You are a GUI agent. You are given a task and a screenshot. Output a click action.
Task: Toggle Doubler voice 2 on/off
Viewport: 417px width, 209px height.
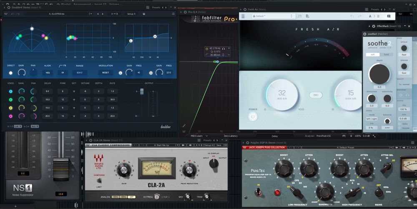(11, 100)
